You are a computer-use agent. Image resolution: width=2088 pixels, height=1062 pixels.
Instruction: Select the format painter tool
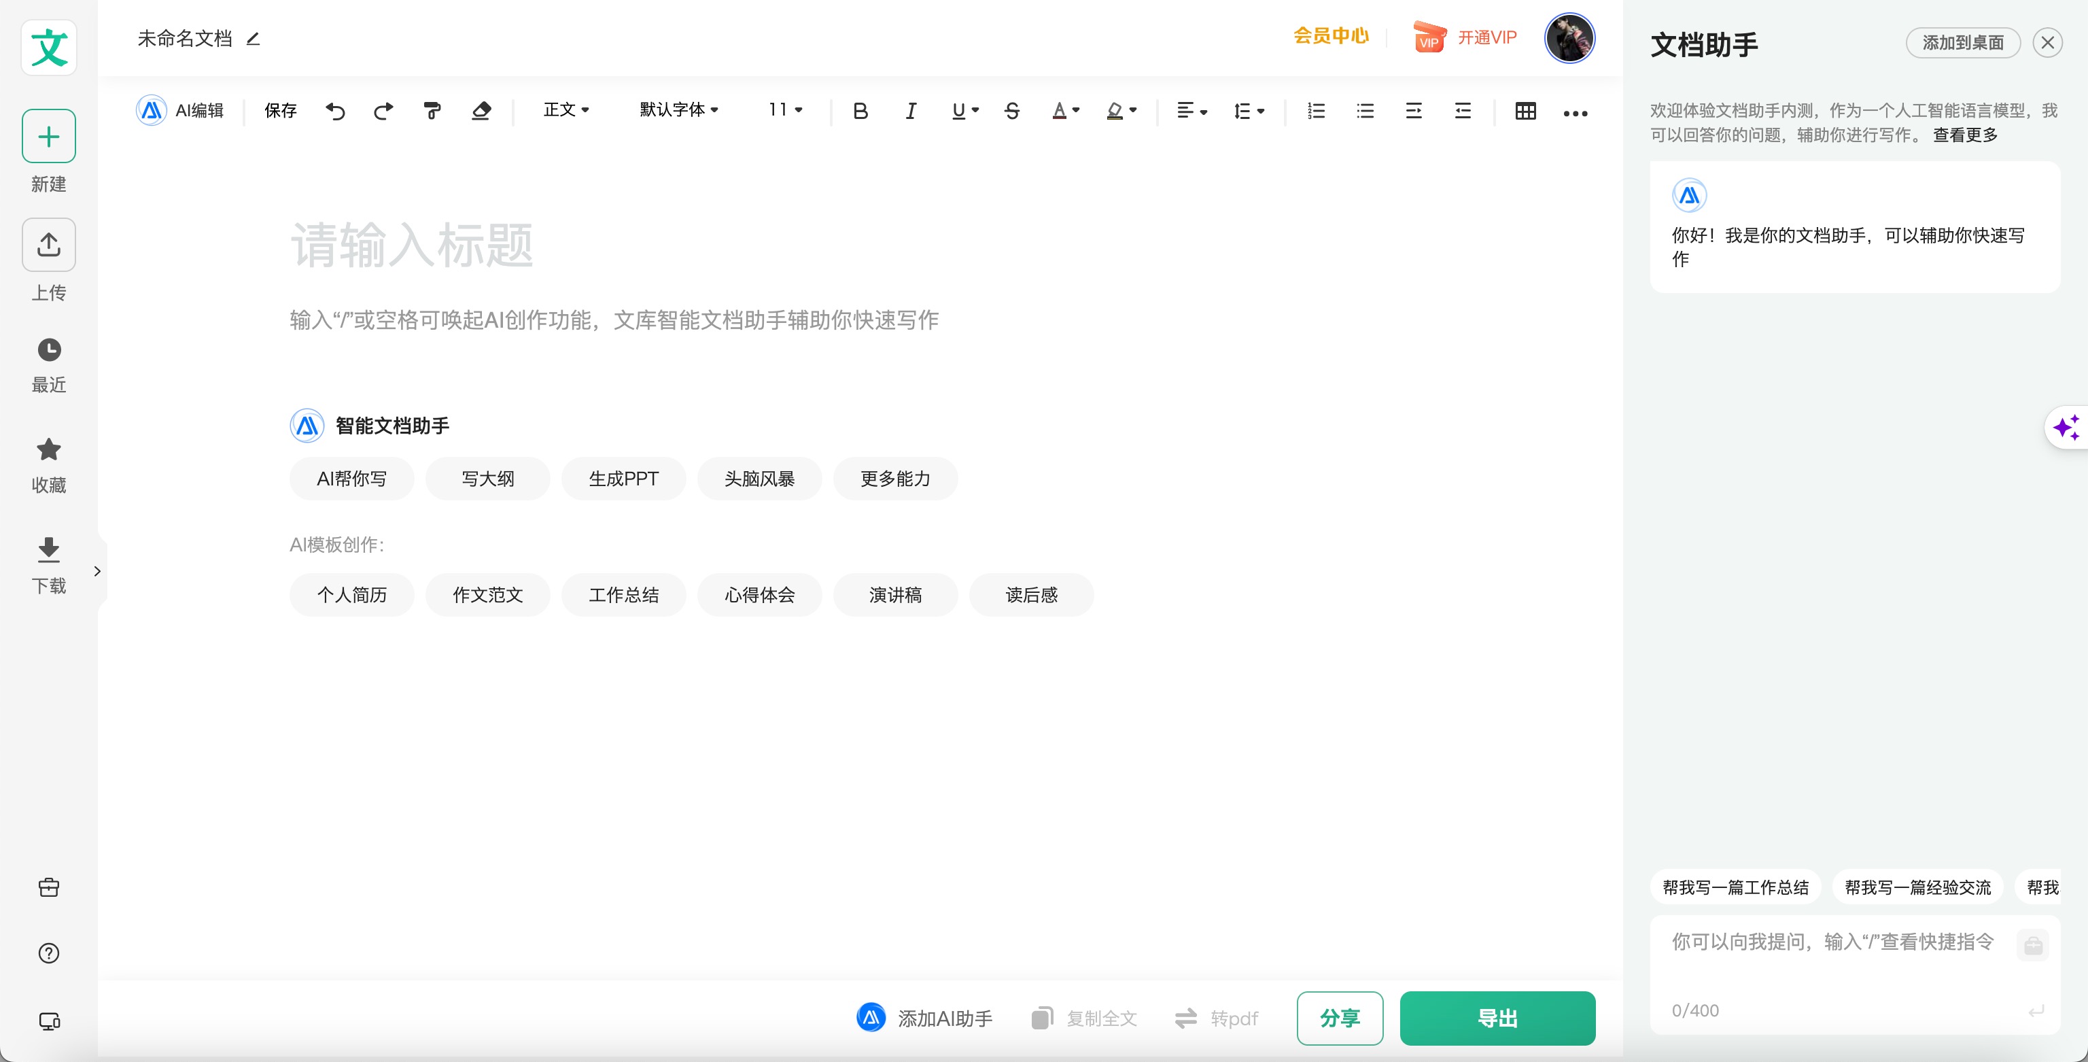[x=432, y=111]
